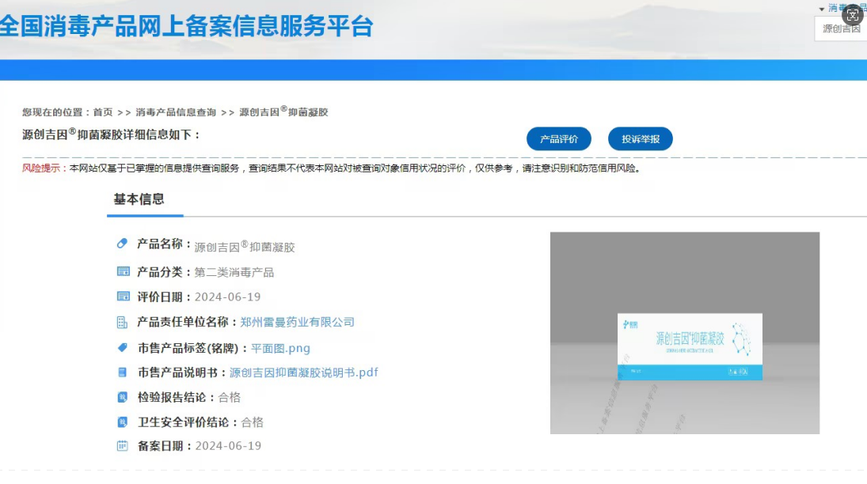The height and width of the screenshot is (484, 867).
Task: Open 消毒产品信息查询 in the breadcrumb
Action: click(176, 112)
